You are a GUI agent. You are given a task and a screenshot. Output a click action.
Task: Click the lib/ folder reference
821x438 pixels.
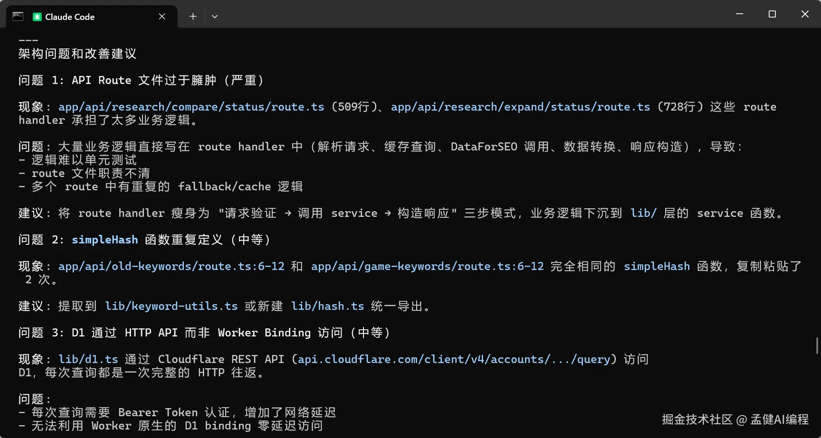point(644,213)
